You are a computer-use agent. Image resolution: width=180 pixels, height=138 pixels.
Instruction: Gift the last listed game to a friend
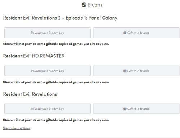(136, 109)
